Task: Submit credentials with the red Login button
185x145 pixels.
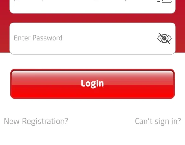Action: tap(92, 84)
